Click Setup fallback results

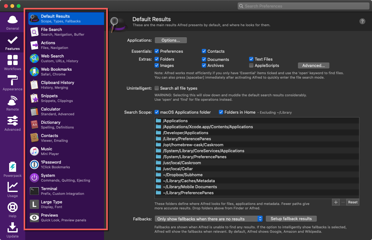coord(291,219)
